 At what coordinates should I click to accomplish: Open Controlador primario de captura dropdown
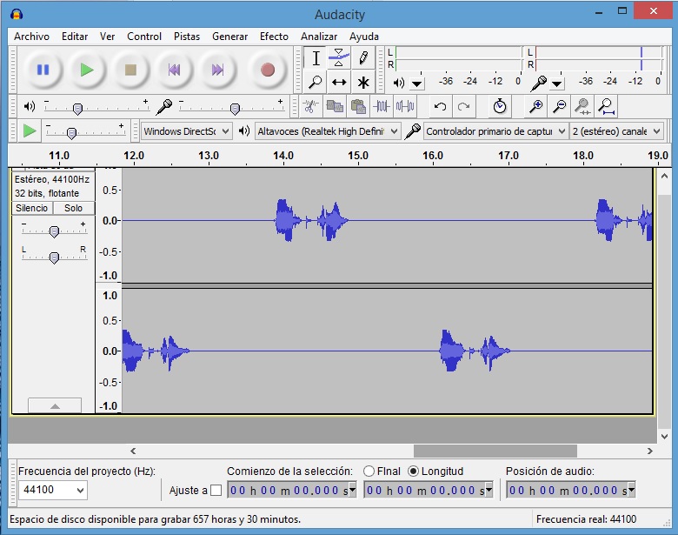tap(495, 131)
